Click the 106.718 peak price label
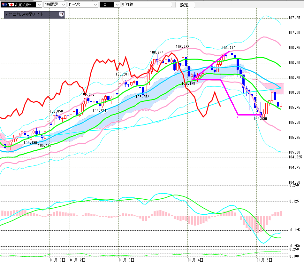This screenshot has width=304, height=263. tap(229, 48)
